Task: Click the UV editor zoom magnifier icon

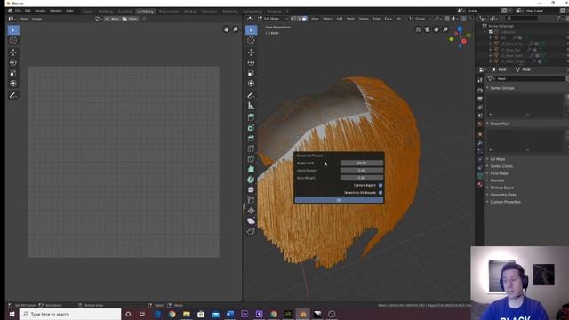Action: pos(236,29)
